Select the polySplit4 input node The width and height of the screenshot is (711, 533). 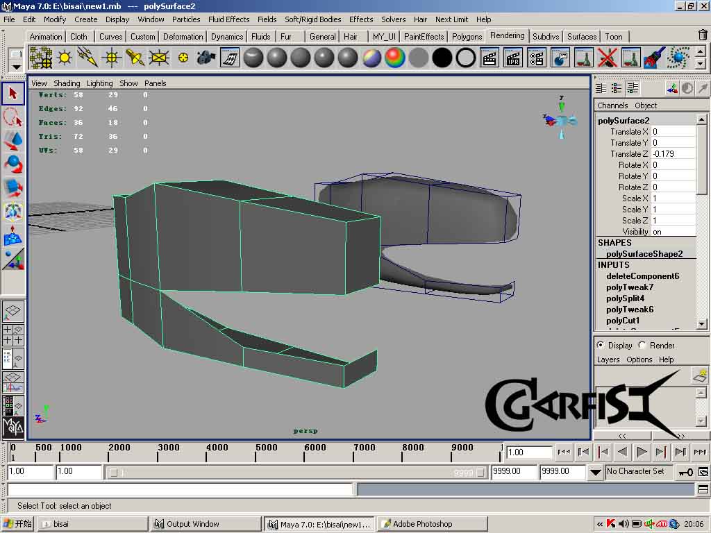click(625, 298)
